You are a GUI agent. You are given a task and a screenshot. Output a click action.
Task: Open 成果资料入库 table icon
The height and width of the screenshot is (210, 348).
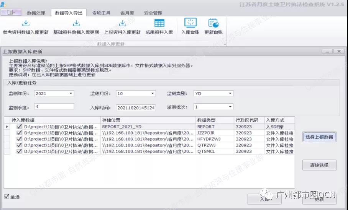tap(159, 23)
